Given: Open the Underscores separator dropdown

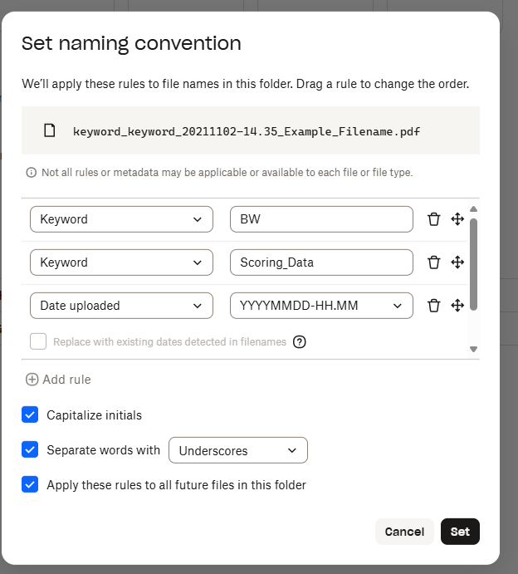Looking at the screenshot, I should tap(237, 450).
